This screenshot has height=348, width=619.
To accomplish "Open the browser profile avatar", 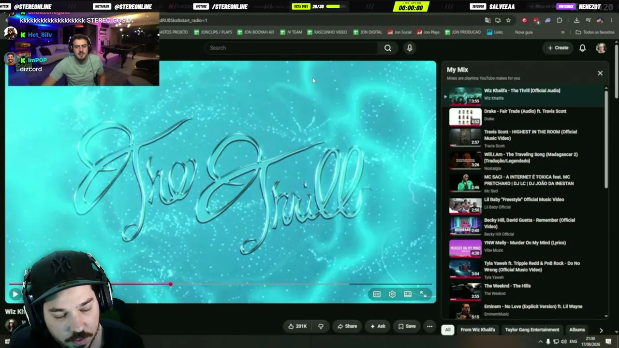I will pos(600,20).
